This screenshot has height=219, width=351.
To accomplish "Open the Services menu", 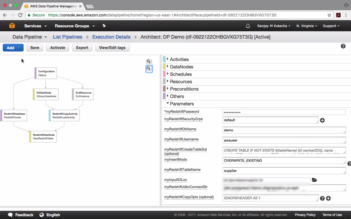I will [35, 26].
